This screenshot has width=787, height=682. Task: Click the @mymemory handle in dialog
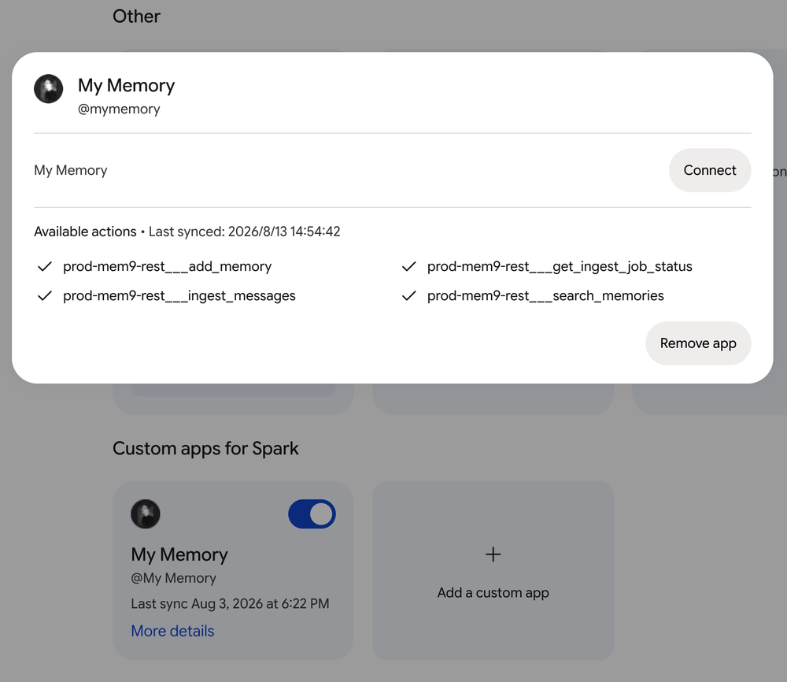pyautogui.click(x=119, y=109)
